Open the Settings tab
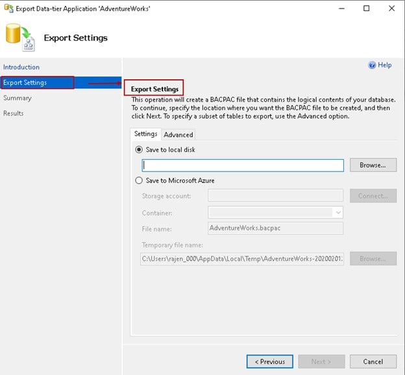Viewport: 405px width, 375px height. (145, 134)
